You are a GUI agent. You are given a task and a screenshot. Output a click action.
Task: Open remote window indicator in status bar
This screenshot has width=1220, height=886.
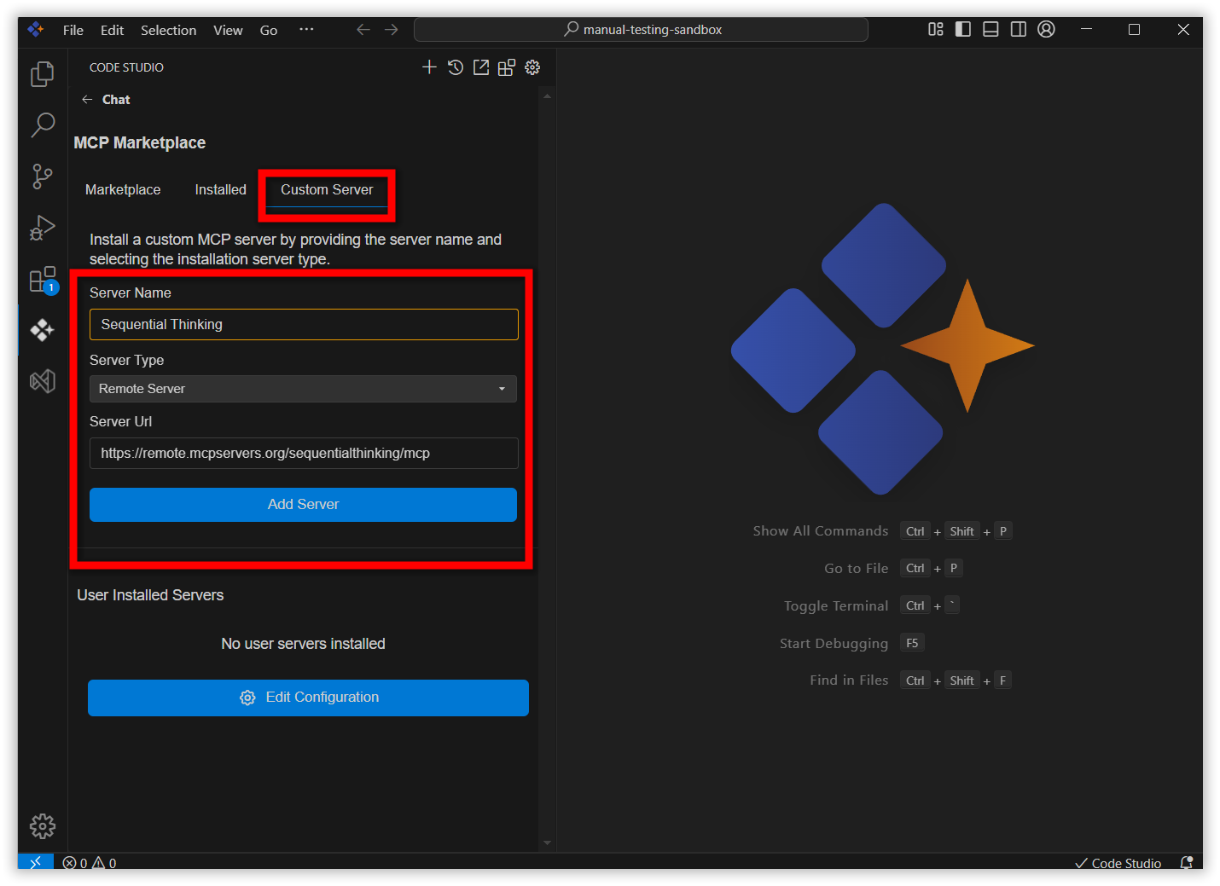(x=36, y=862)
